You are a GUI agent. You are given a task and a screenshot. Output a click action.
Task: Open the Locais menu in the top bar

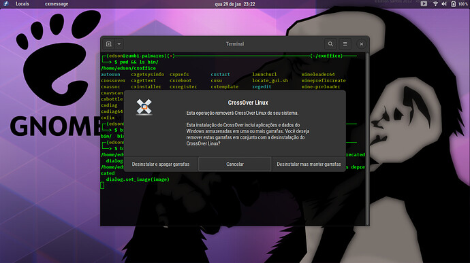tap(22, 4)
